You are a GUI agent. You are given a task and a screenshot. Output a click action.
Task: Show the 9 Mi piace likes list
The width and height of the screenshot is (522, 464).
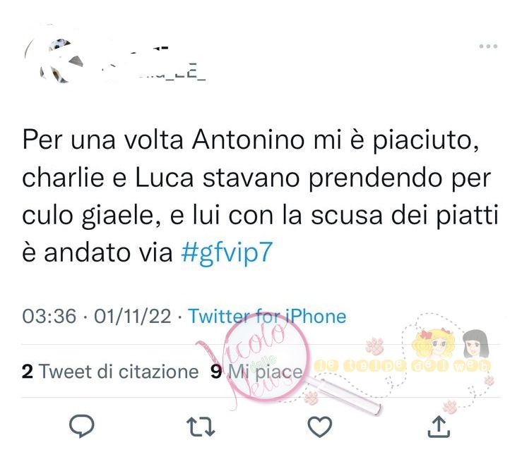[x=256, y=371]
